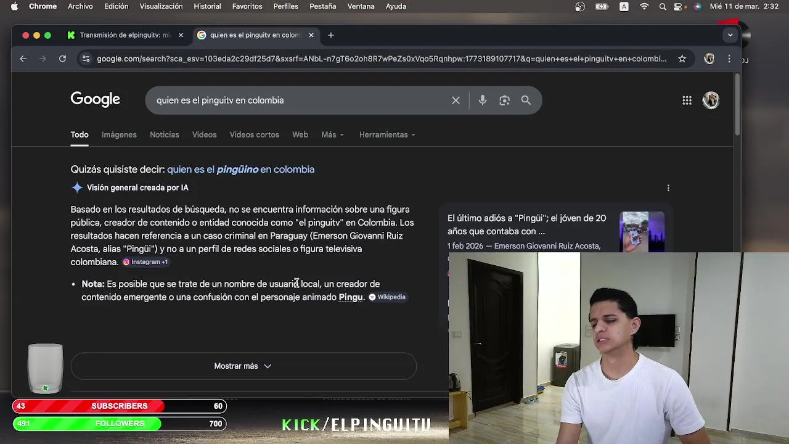Open the Favoritos menu
The height and width of the screenshot is (444, 789).
pyautogui.click(x=247, y=6)
